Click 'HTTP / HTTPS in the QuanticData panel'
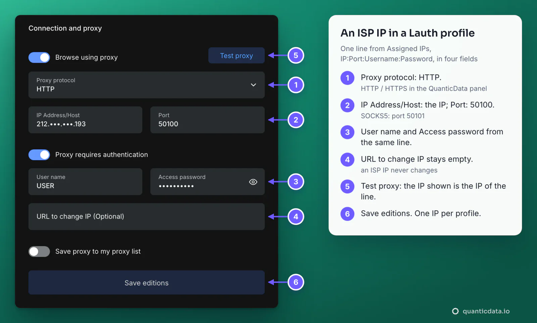 tap(424, 89)
